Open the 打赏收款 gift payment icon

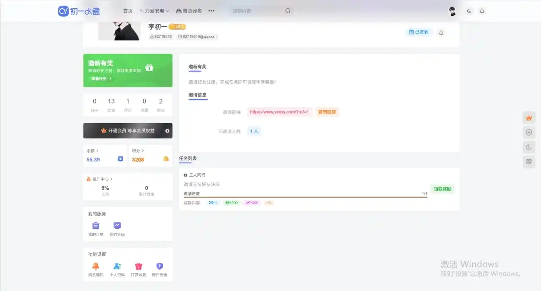[139, 266]
